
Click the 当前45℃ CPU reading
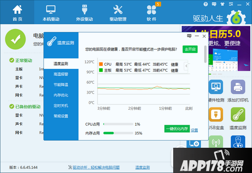click(x=160, y=64)
